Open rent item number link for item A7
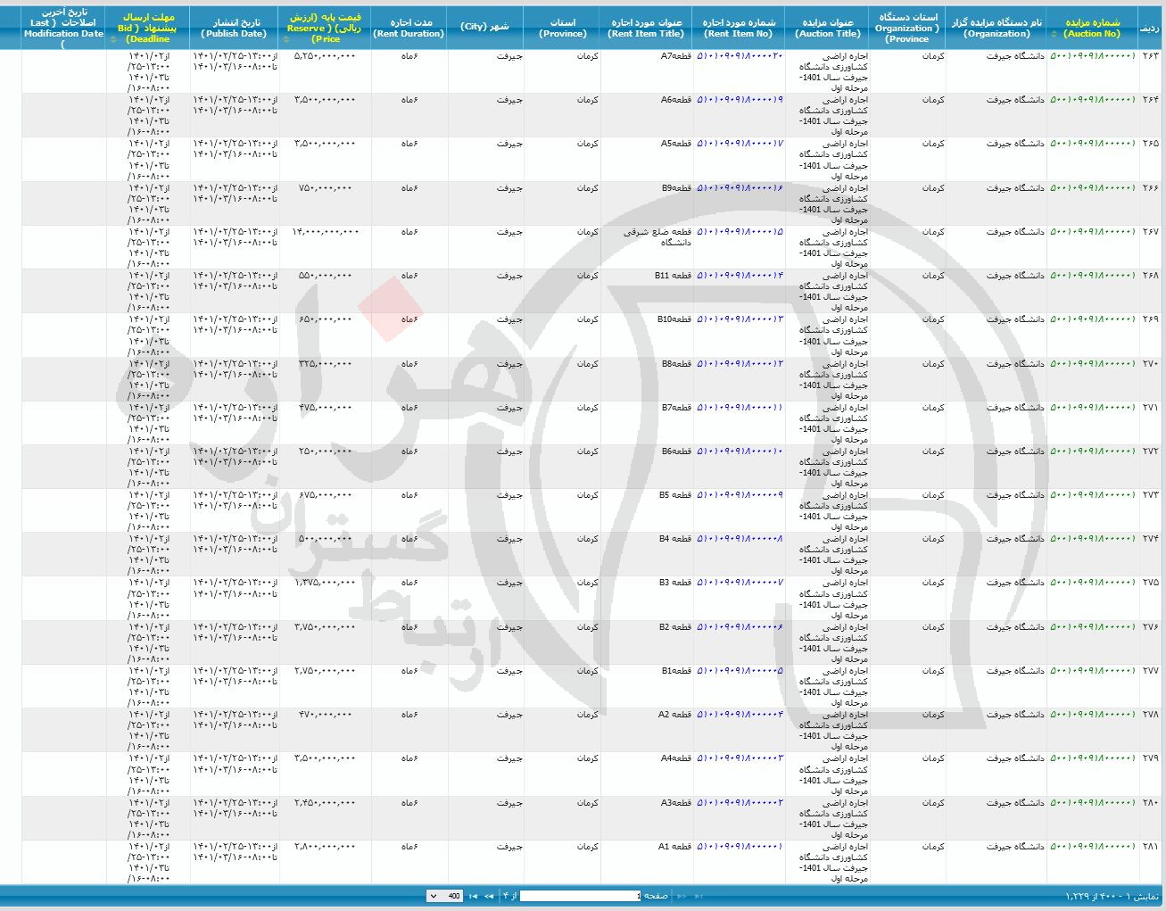 pos(739,55)
